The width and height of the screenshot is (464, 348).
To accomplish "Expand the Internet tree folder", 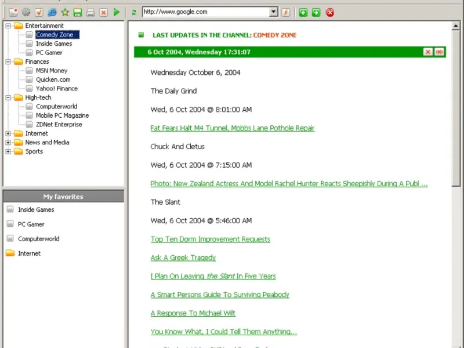I will pos(8,133).
